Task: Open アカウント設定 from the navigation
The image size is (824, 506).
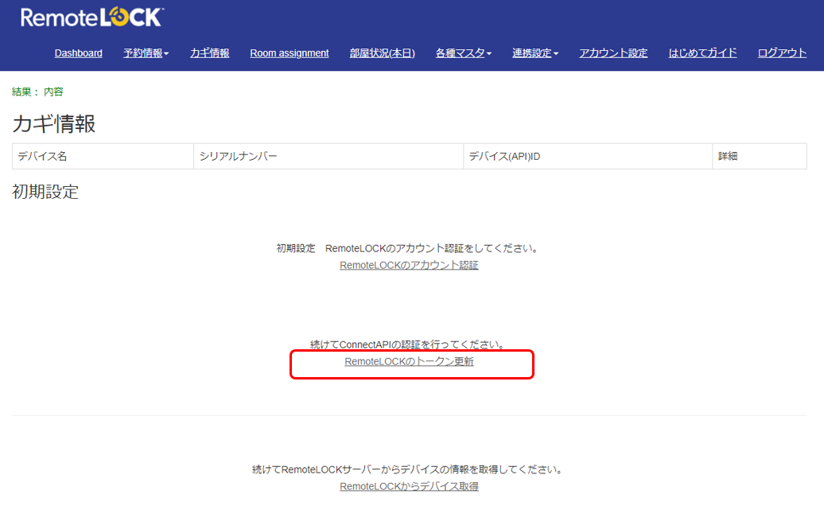Action: tap(613, 53)
